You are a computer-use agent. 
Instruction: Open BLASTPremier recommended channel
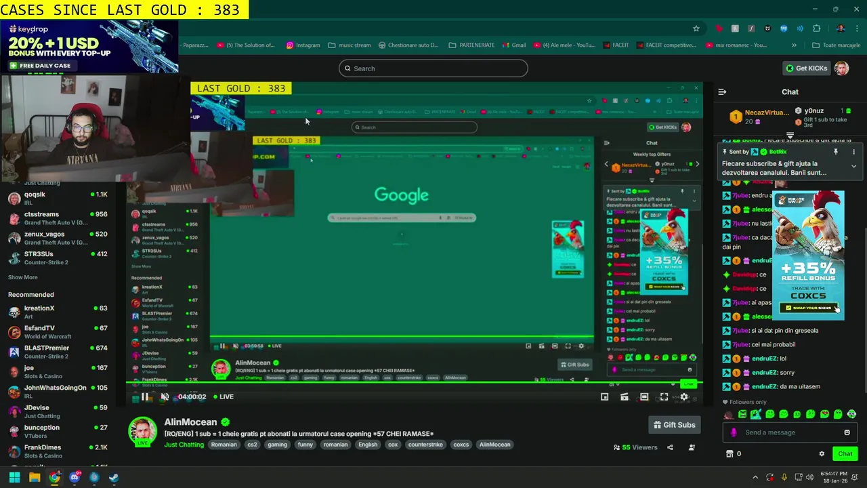pyautogui.click(x=57, y=352)
